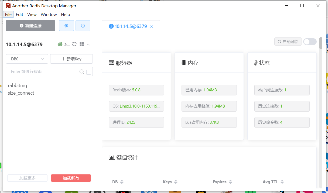The image size is (328, 193).
Task: Click the 服务器 card heading
Action: [120, 63]
